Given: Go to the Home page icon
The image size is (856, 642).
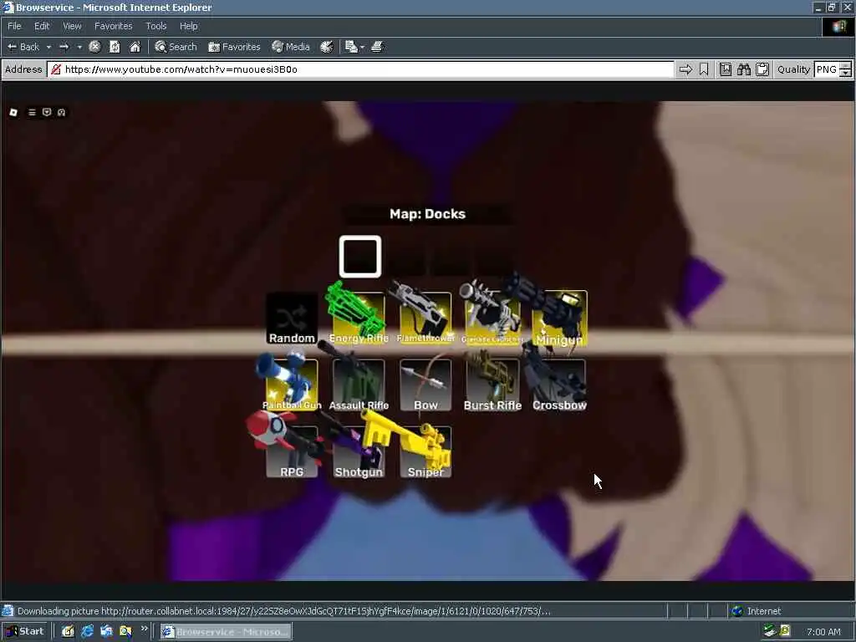Looking at the screenshot, I should 135,47.
